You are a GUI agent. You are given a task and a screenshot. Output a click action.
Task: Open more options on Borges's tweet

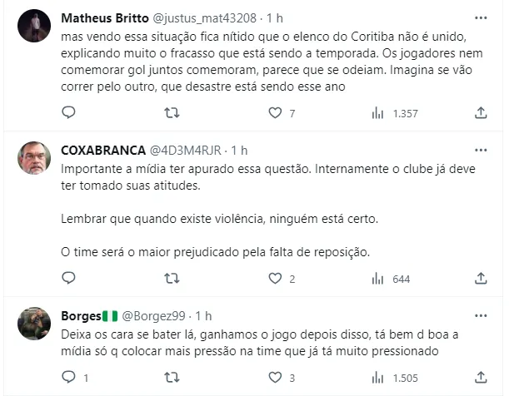481,316
